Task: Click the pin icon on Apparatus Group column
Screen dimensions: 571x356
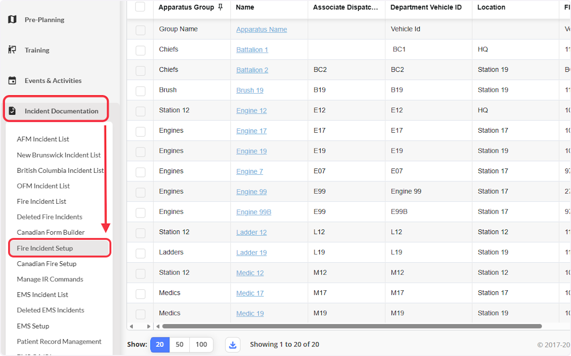Action: pos(220,7)
